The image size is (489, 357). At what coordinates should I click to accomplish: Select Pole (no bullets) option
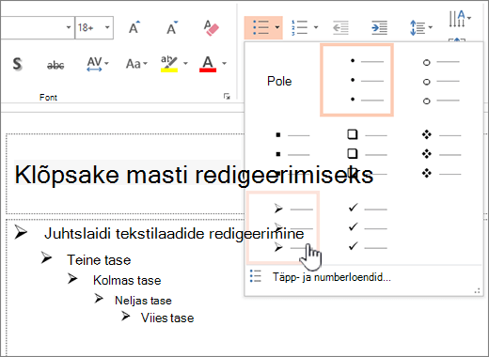(279, 81)
